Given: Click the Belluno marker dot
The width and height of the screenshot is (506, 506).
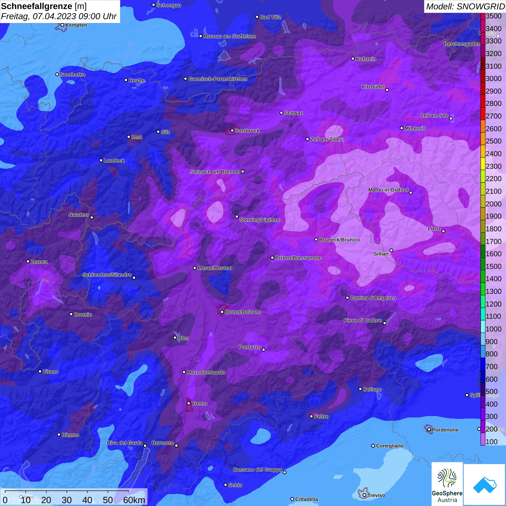Looking at the screenshot, I should pyautogui.click(x=360, y=389).
